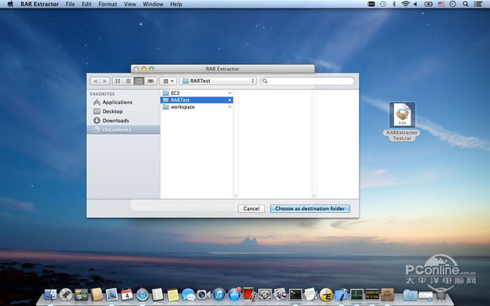Switch to Cover Flow view

pos(150,81)
